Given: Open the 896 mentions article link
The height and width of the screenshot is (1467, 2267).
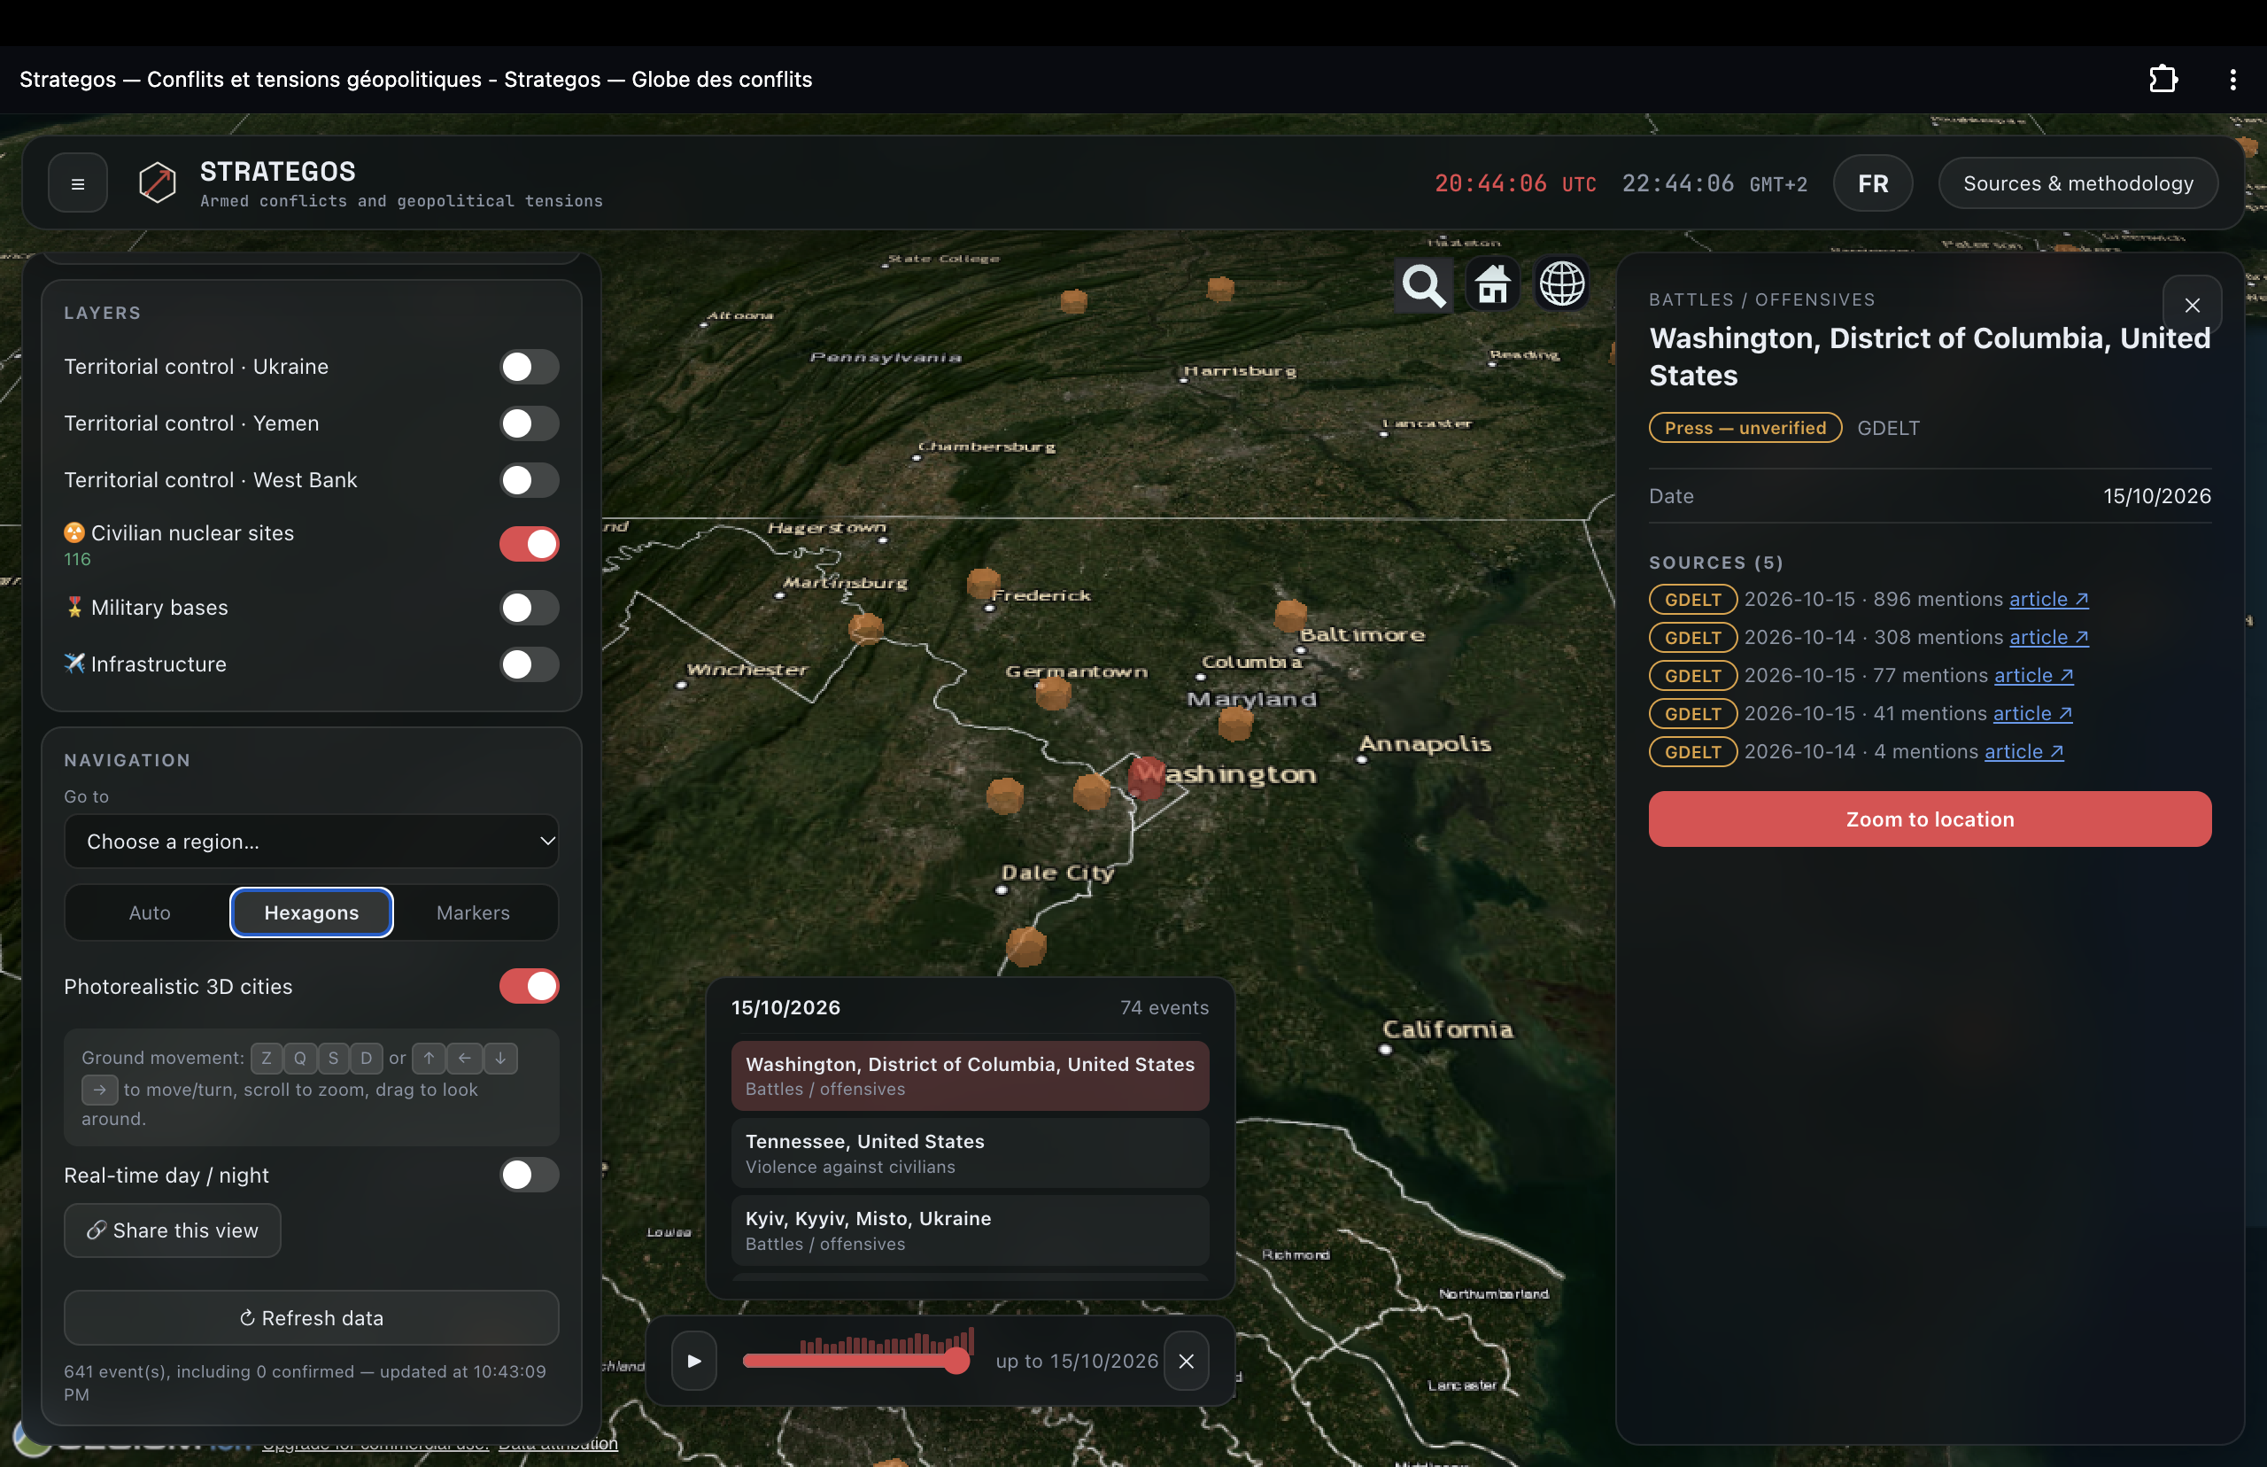Looking at the screenshot, I should point(2049,599).
